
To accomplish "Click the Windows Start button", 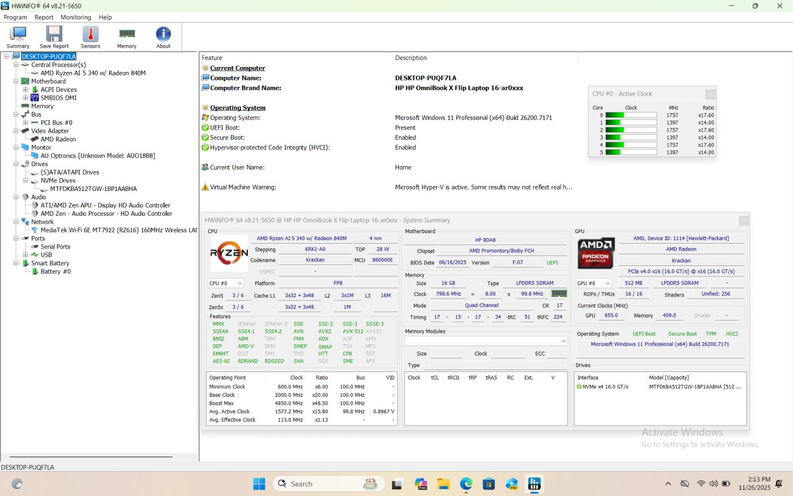I will click(x=259, y=484).
